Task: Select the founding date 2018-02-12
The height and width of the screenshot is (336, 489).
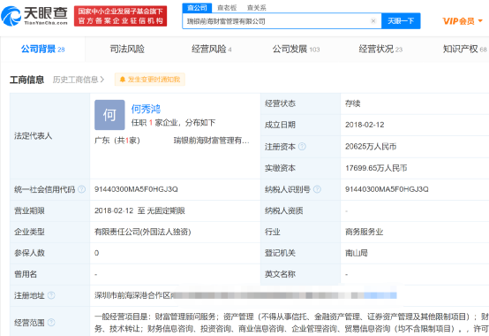Action: coord(365,125)
